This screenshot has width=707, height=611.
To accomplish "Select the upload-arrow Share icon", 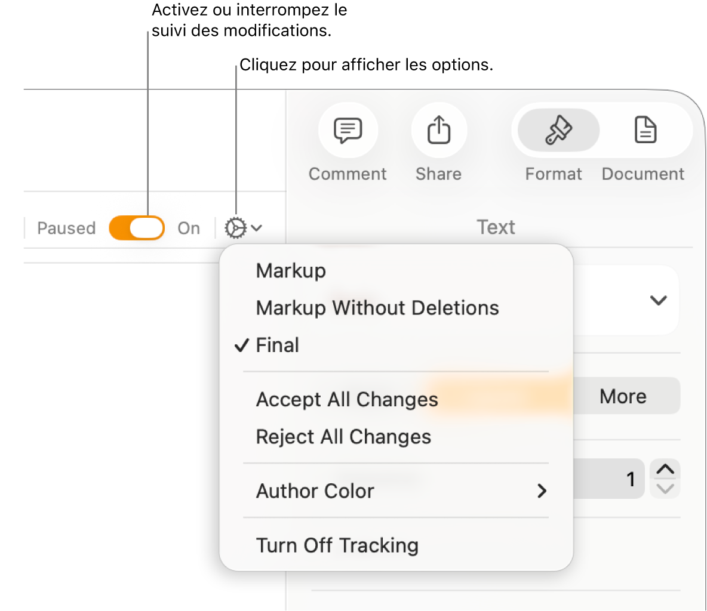I will pos(438,130).
